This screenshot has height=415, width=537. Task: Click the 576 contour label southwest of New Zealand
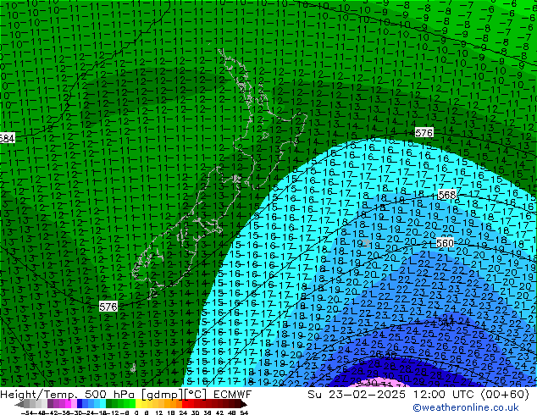coord(108,307)
